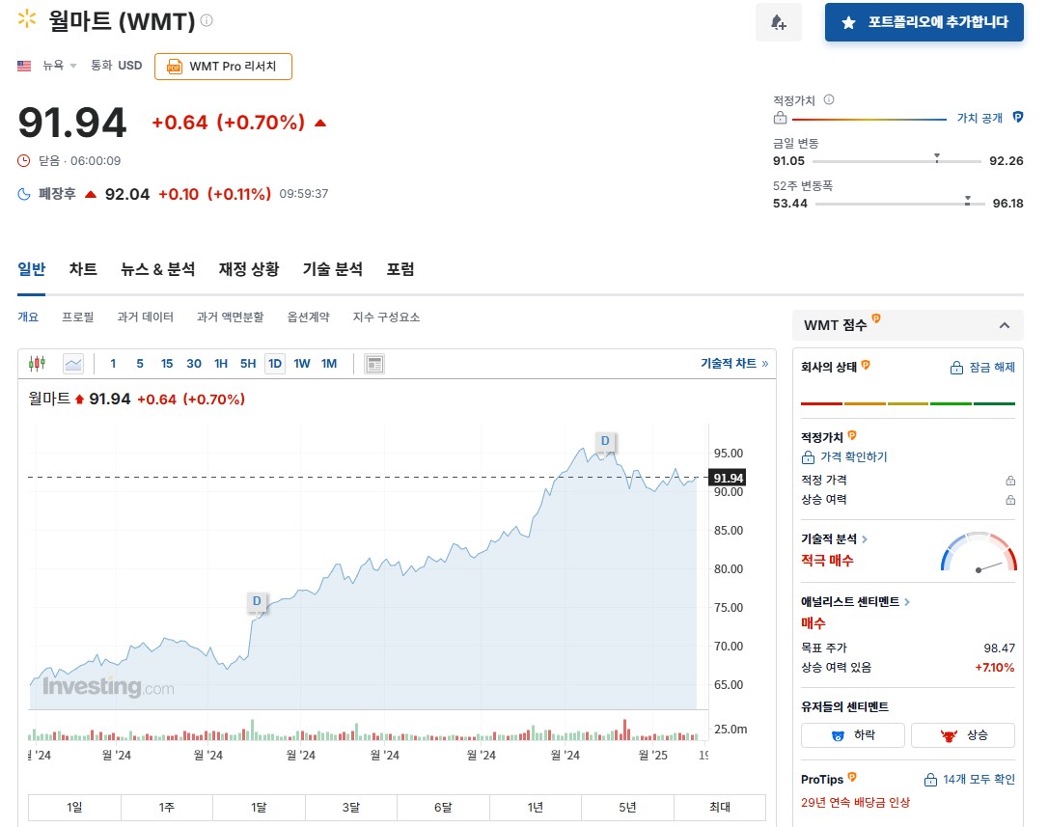Click the D marker on the chart peak
This screenshot has height=827, width=1048.
[x=605, y=441]
